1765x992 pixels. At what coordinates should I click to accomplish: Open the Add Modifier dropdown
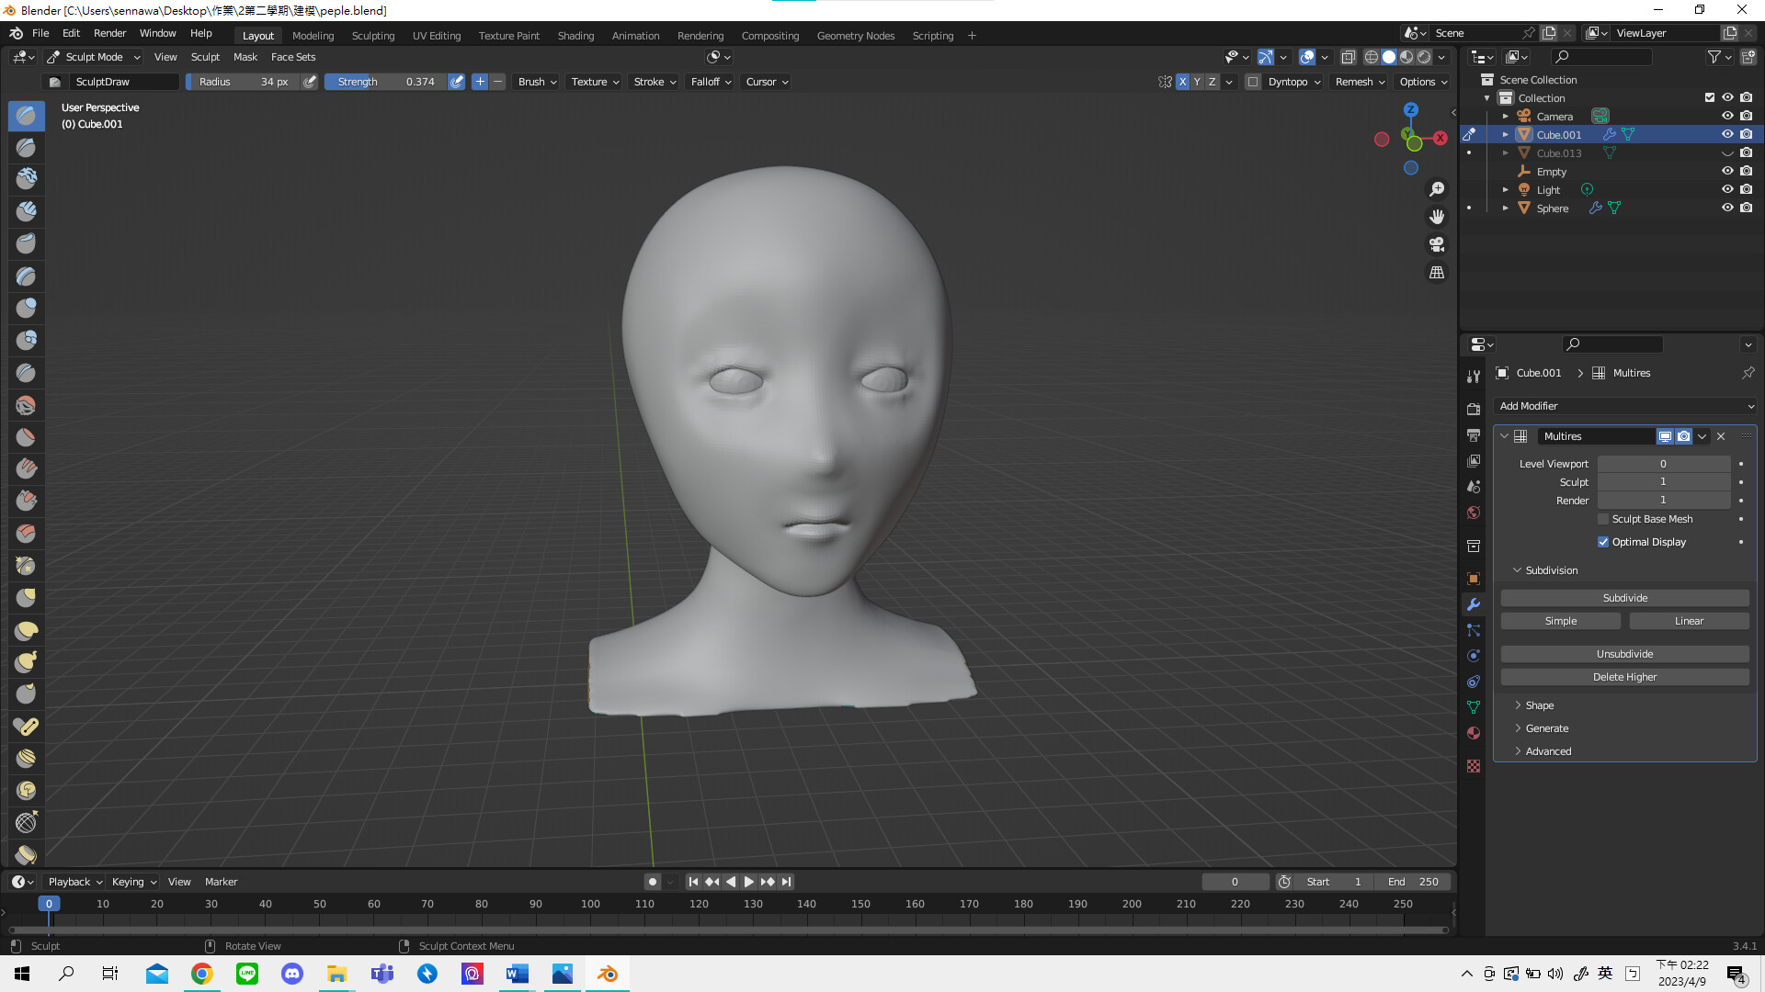[x=1625, y=406]
